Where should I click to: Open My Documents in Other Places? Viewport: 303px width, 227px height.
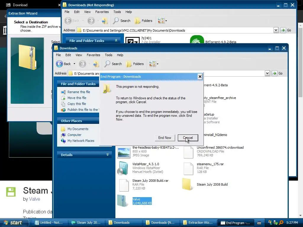click(78, 129)
